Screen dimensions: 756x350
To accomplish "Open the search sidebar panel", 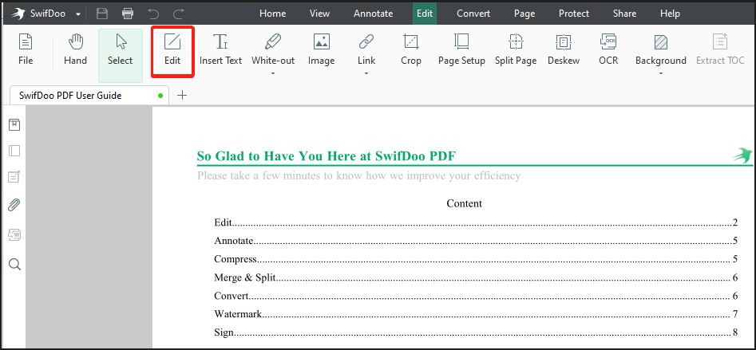I will pos(14,265).
